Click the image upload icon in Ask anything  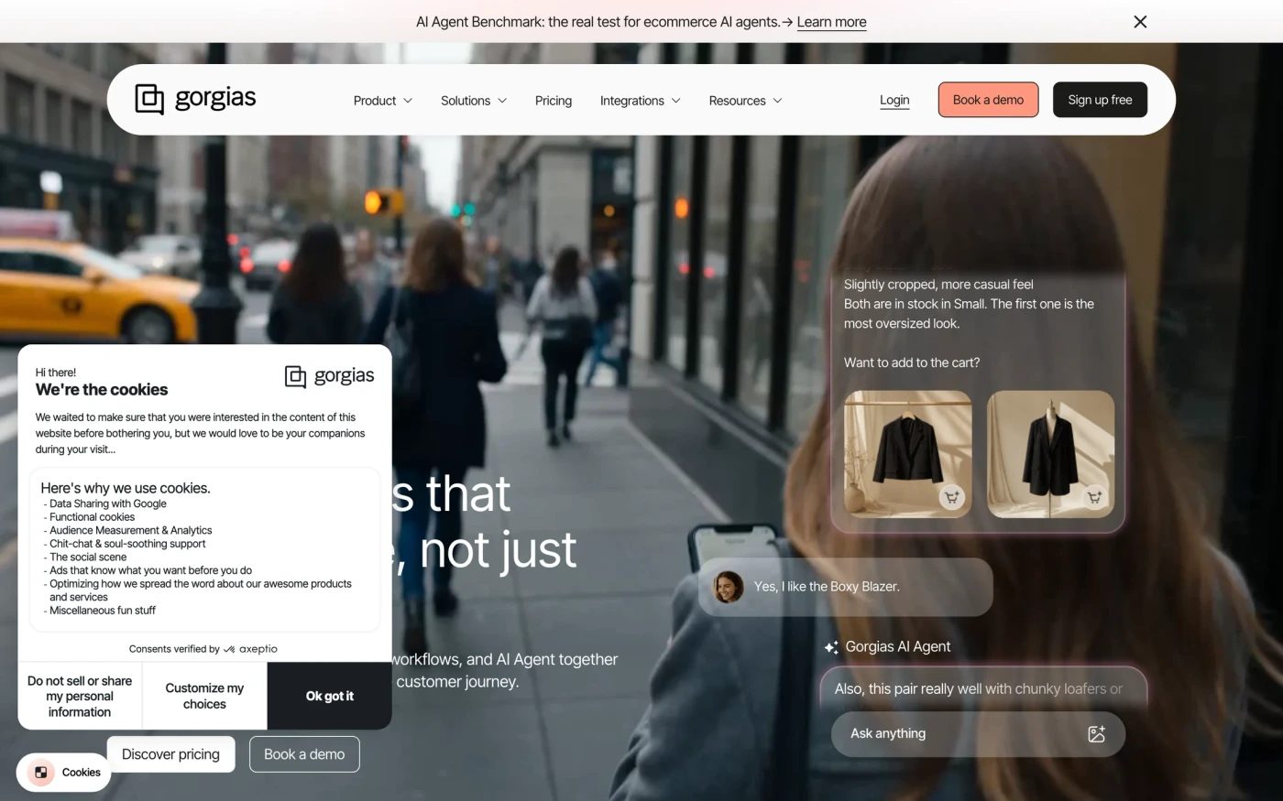1096,733
